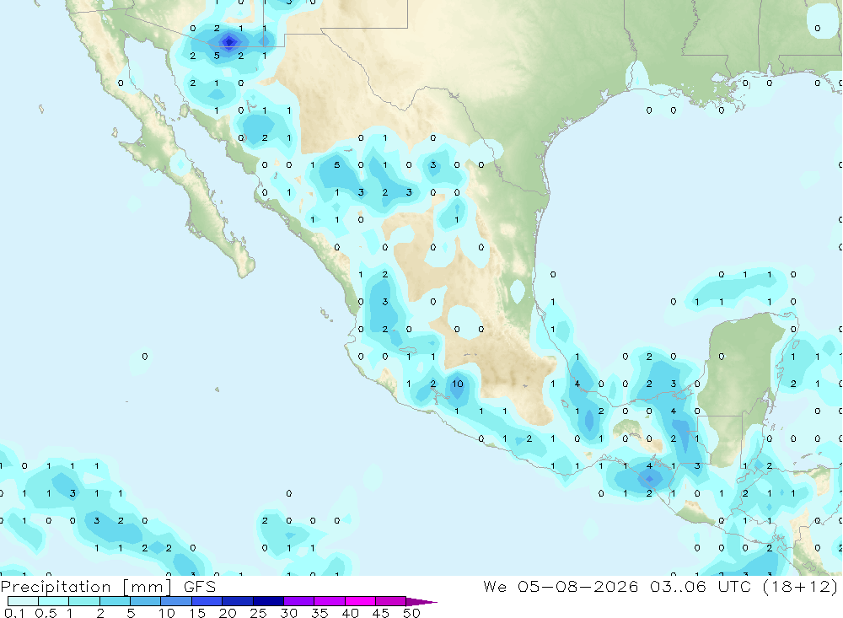843x618 pixels.
Task: Click the 25-30 mm dark navy legend swatch
Action: click(268, 601)
